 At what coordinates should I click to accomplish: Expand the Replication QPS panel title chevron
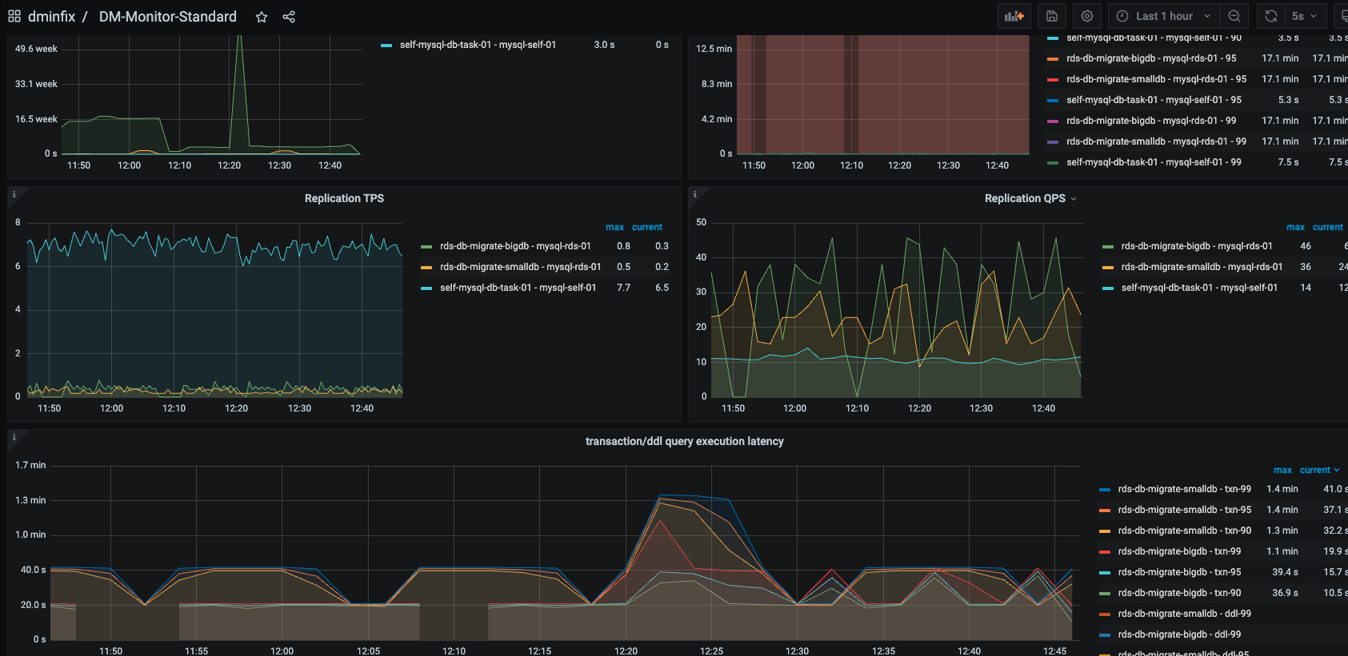[1074, 199]
